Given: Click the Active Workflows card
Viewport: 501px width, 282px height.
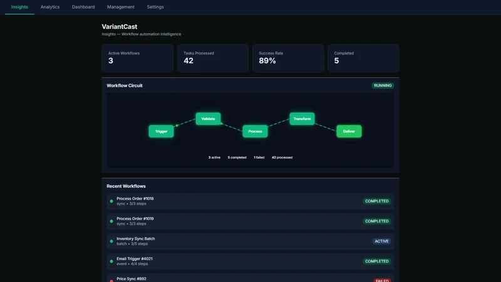Looking at the screenshot, I should pos(138,58).
